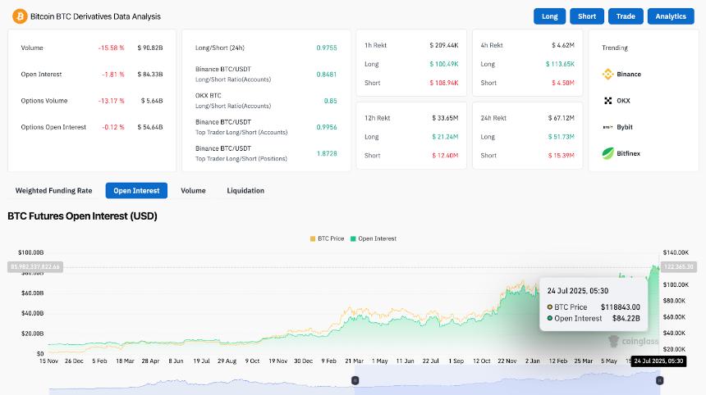Open the Analytics button

pyautogui.click(x=671, y=16)
